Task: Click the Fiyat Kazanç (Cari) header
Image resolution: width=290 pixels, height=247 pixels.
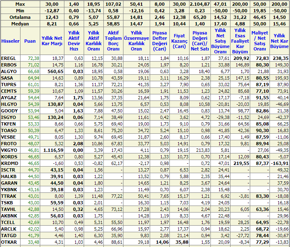Action: point(179,41)
